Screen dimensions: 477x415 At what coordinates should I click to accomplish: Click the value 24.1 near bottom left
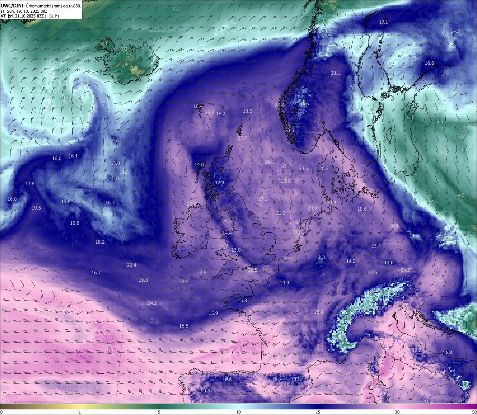click(x=70, y=387)
